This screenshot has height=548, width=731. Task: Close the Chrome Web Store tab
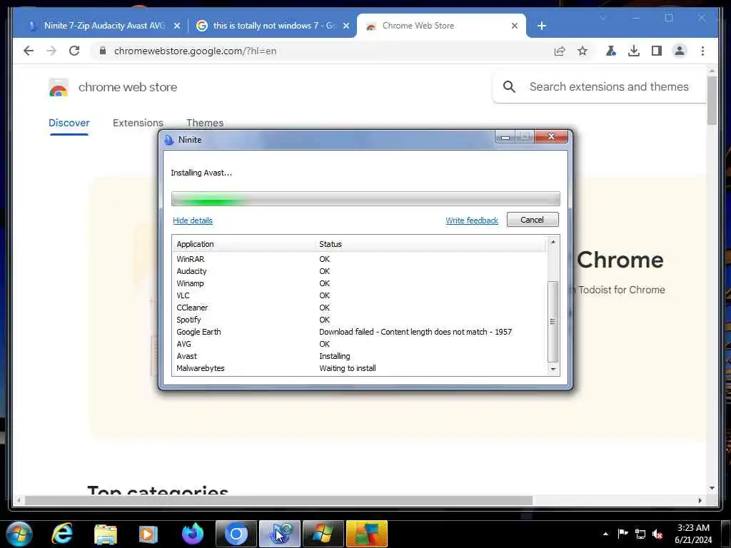coord(514,26)
